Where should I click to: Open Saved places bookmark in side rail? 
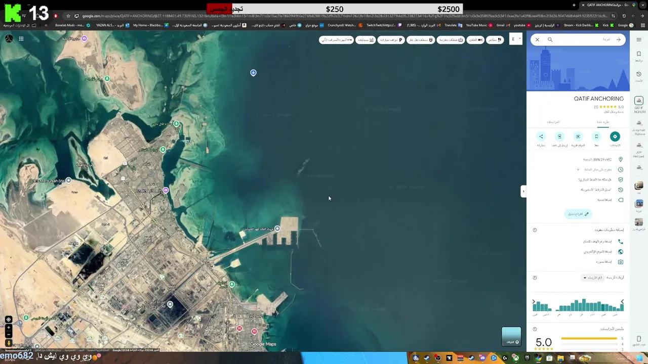point(639,54)
